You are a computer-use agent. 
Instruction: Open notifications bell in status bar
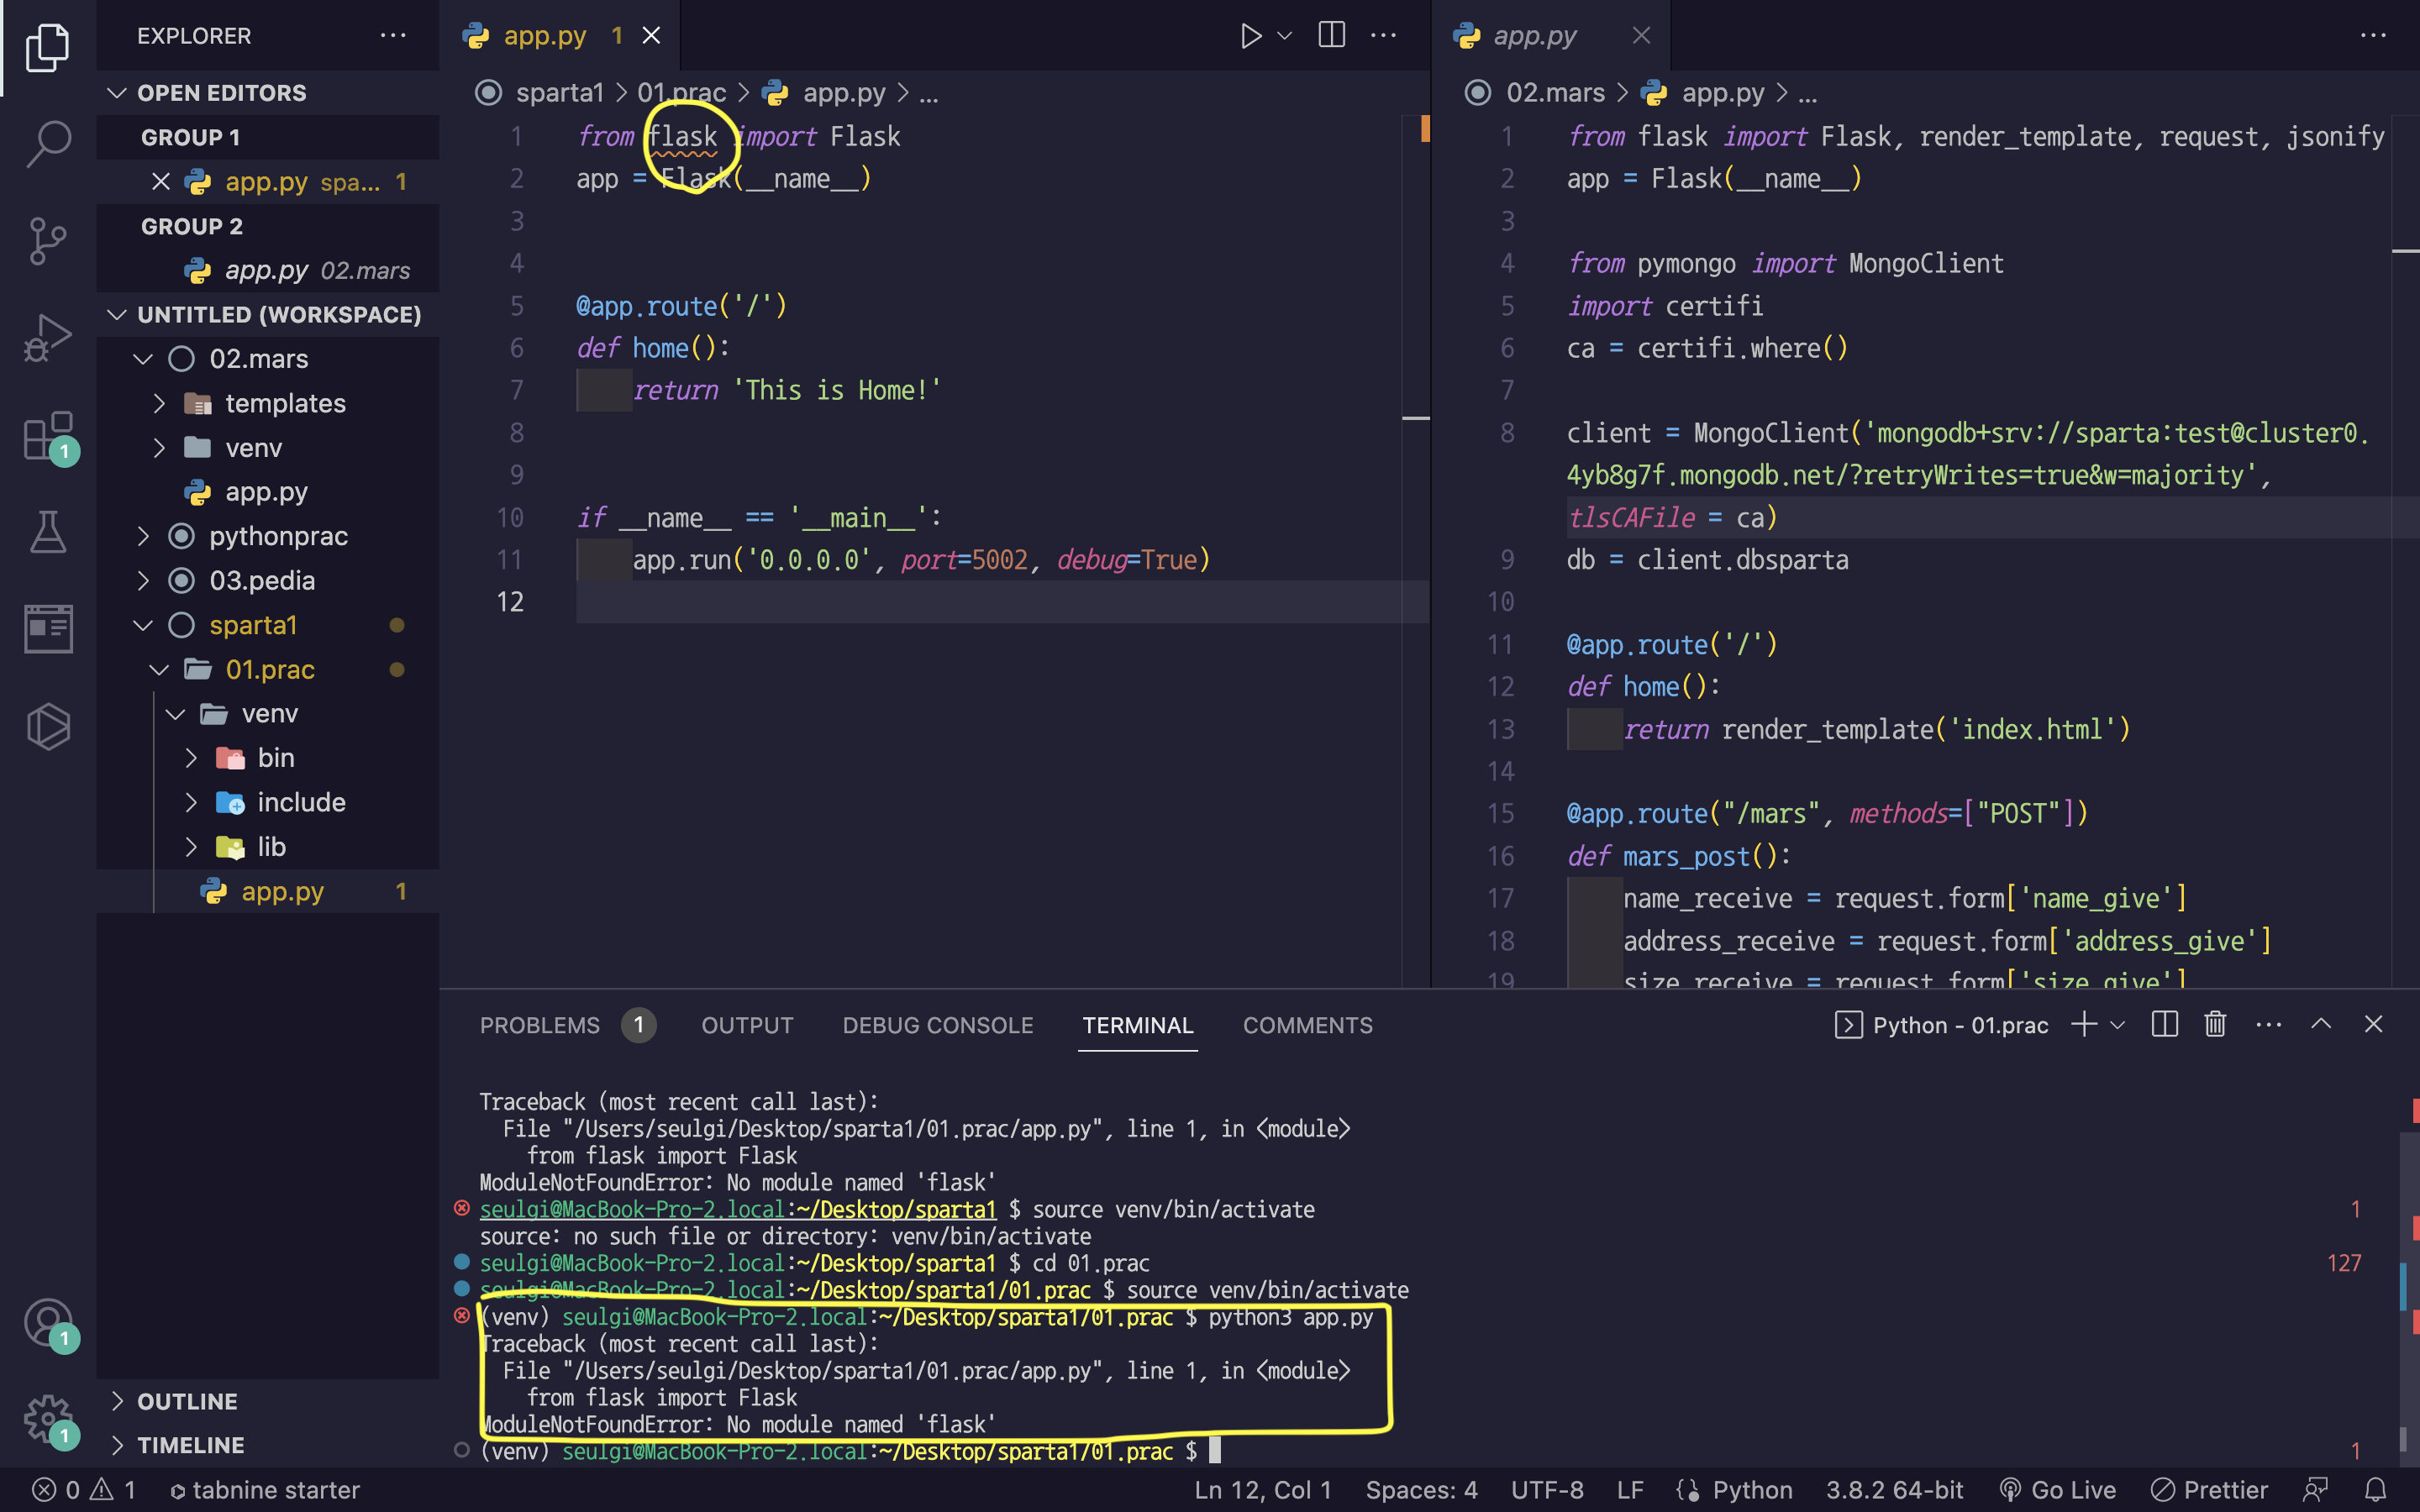[2376, 1490]
